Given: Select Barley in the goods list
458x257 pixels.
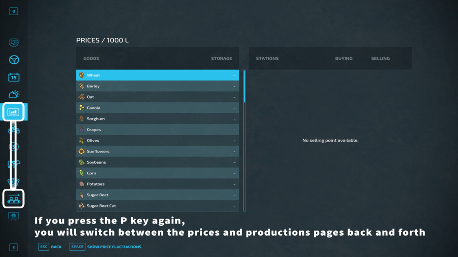Looking at the screenshot, I should pyautogui.click(x=157, y=86).
